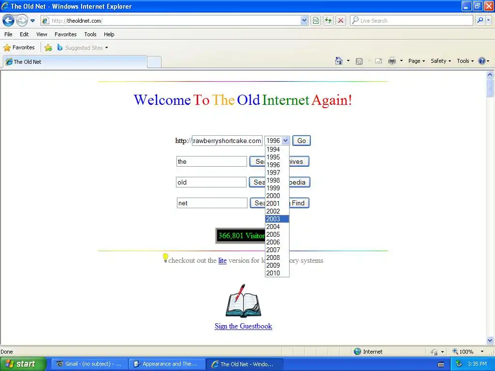This screenshot has width=495, height=371.
Task: Open the Favorites star button
Action: point(19,48)
